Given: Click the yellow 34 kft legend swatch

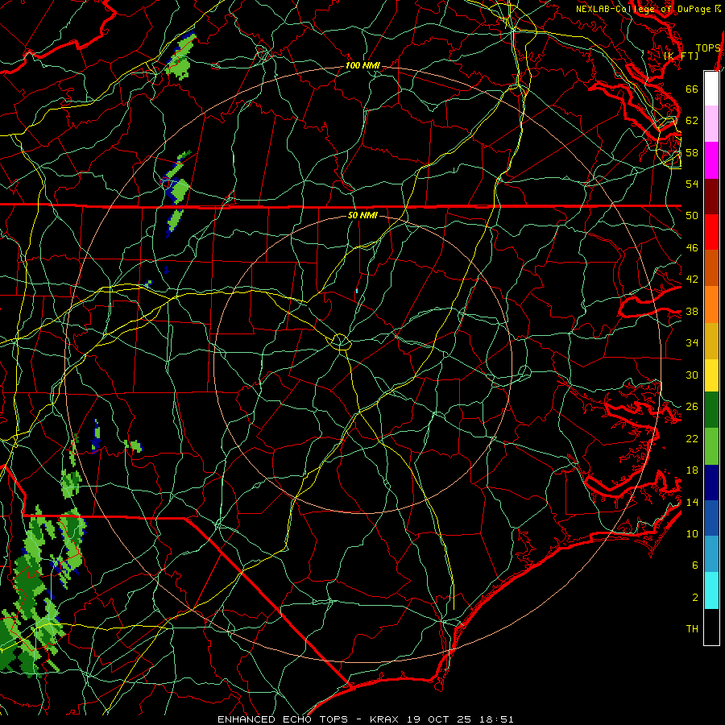Looking at the screenshot, I should [711, 375].
